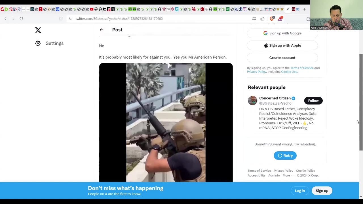Image resolution: width=363 pixels, height=204 pixels.
Task: Switch to the YouTube tab
Action: click(92, 9)
